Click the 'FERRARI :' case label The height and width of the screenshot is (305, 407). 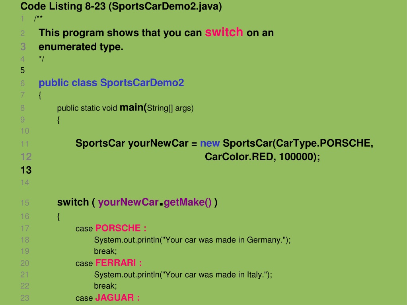tap(119, 263)
